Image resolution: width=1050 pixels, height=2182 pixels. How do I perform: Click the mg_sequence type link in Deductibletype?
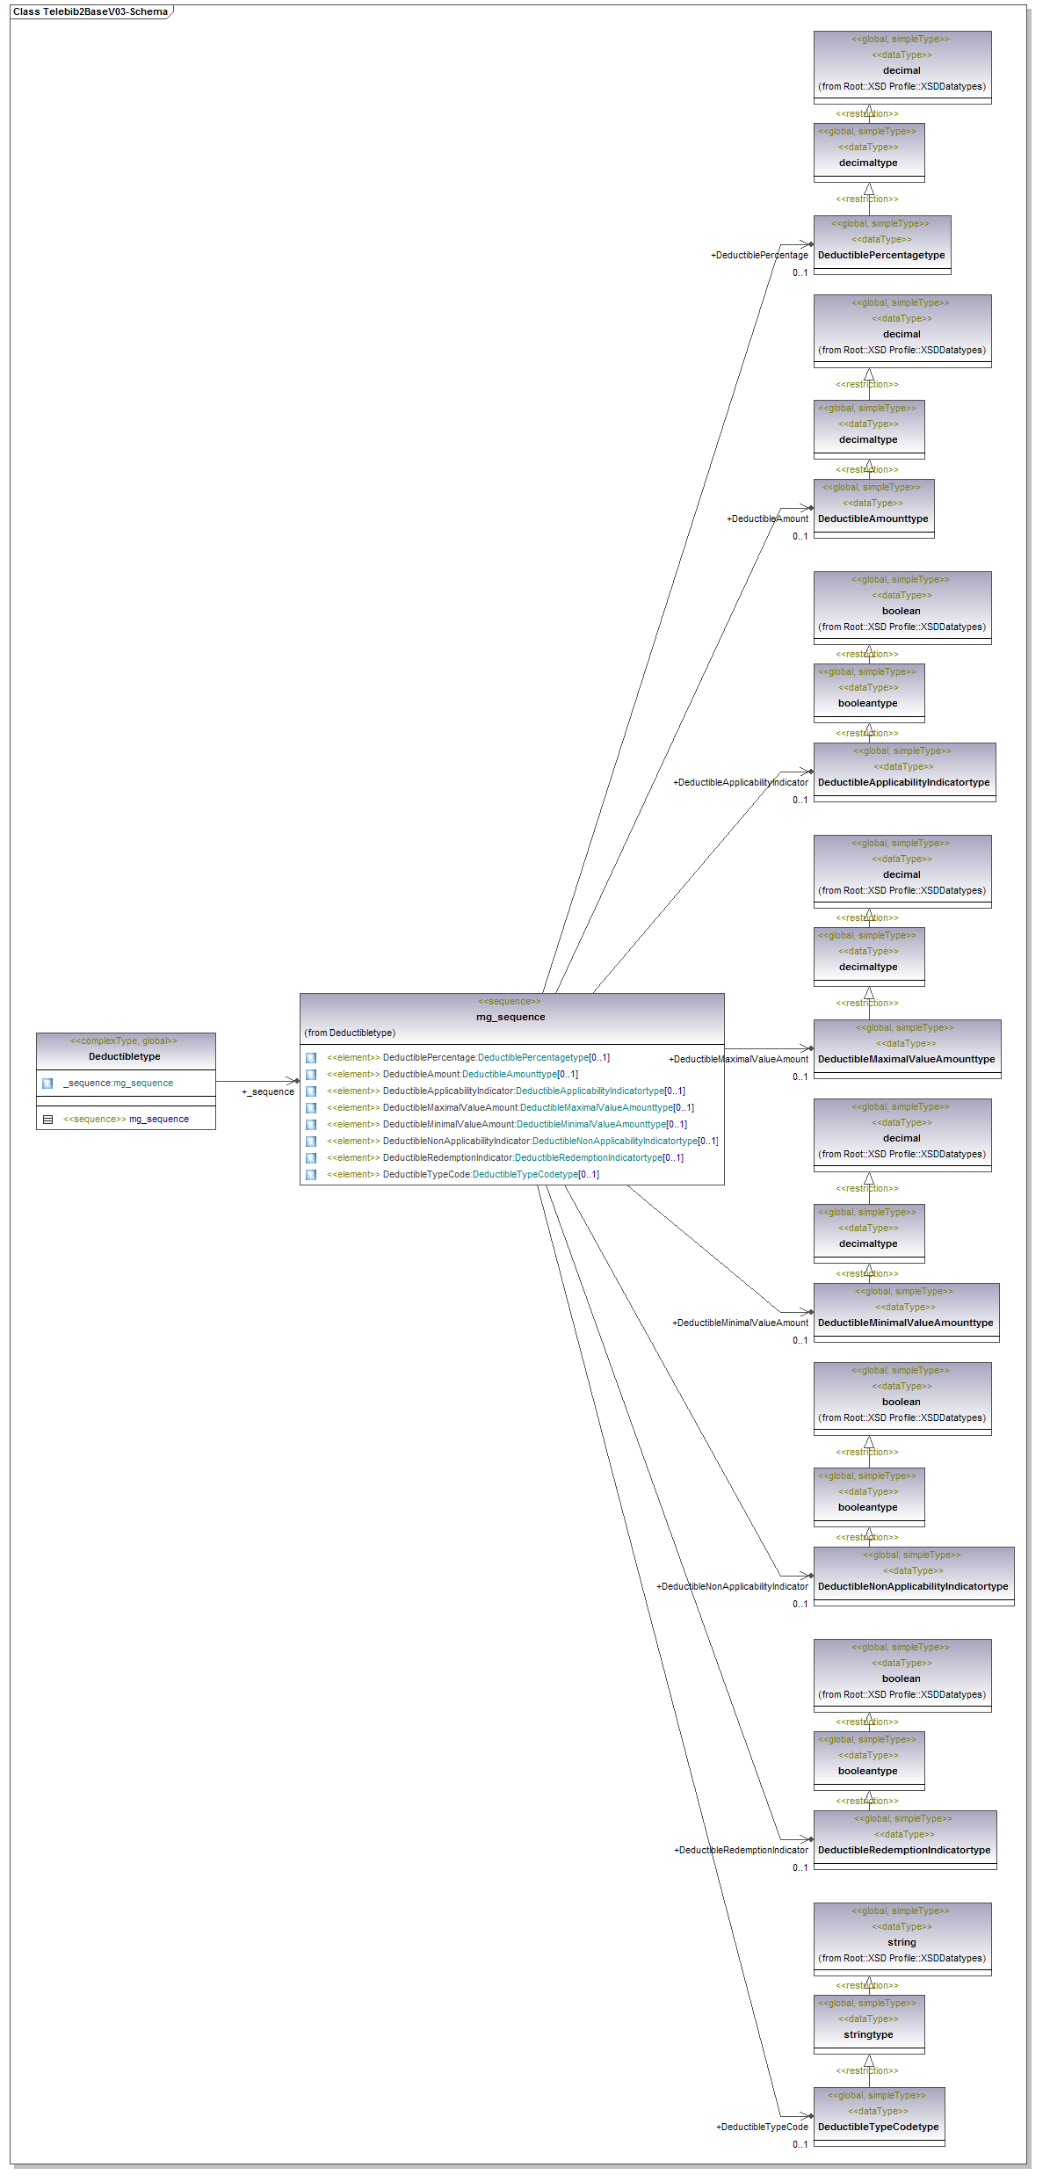point(143,1084)
